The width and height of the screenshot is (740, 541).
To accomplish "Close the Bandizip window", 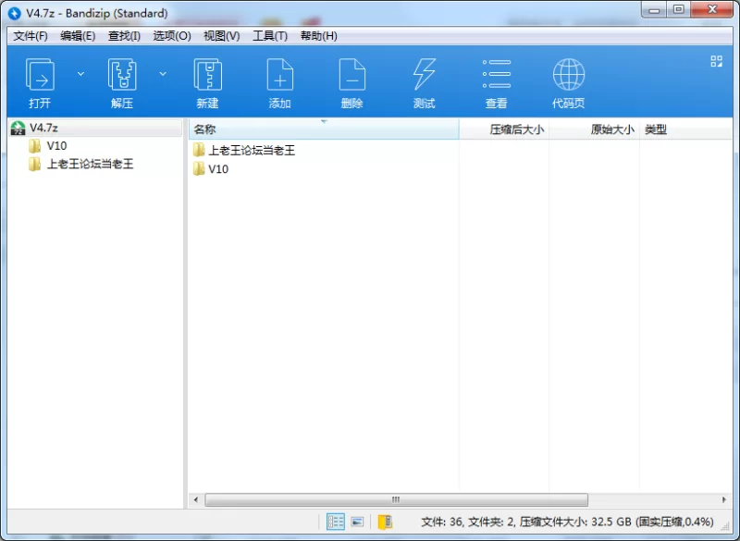I will click(x=712, y=10).
